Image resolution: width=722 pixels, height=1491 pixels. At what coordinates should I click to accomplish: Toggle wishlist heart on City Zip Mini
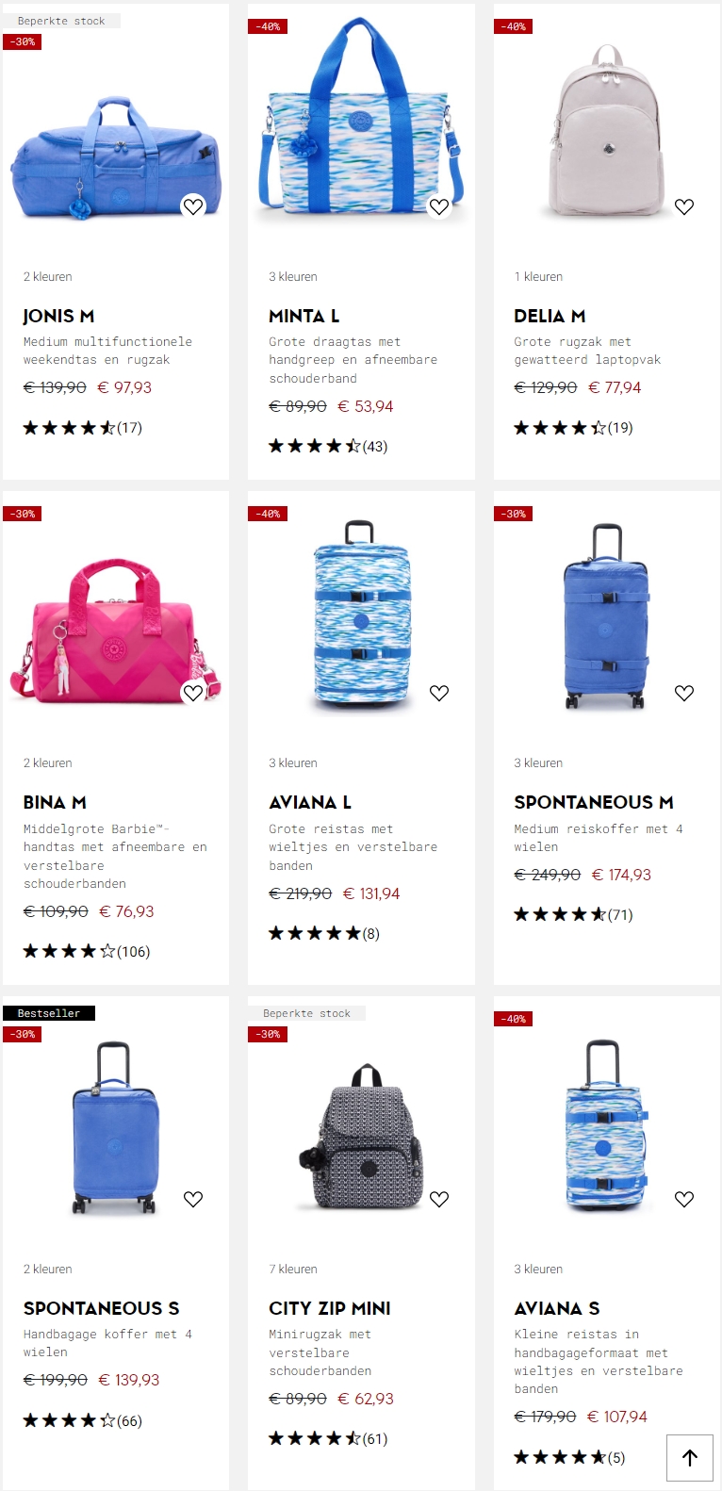pos(439,1199)
